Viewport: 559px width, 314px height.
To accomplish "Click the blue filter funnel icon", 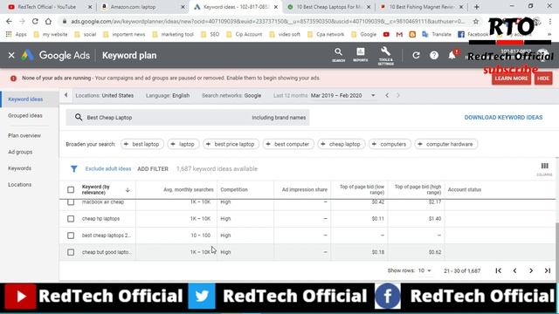I will (x=73, y=168).
